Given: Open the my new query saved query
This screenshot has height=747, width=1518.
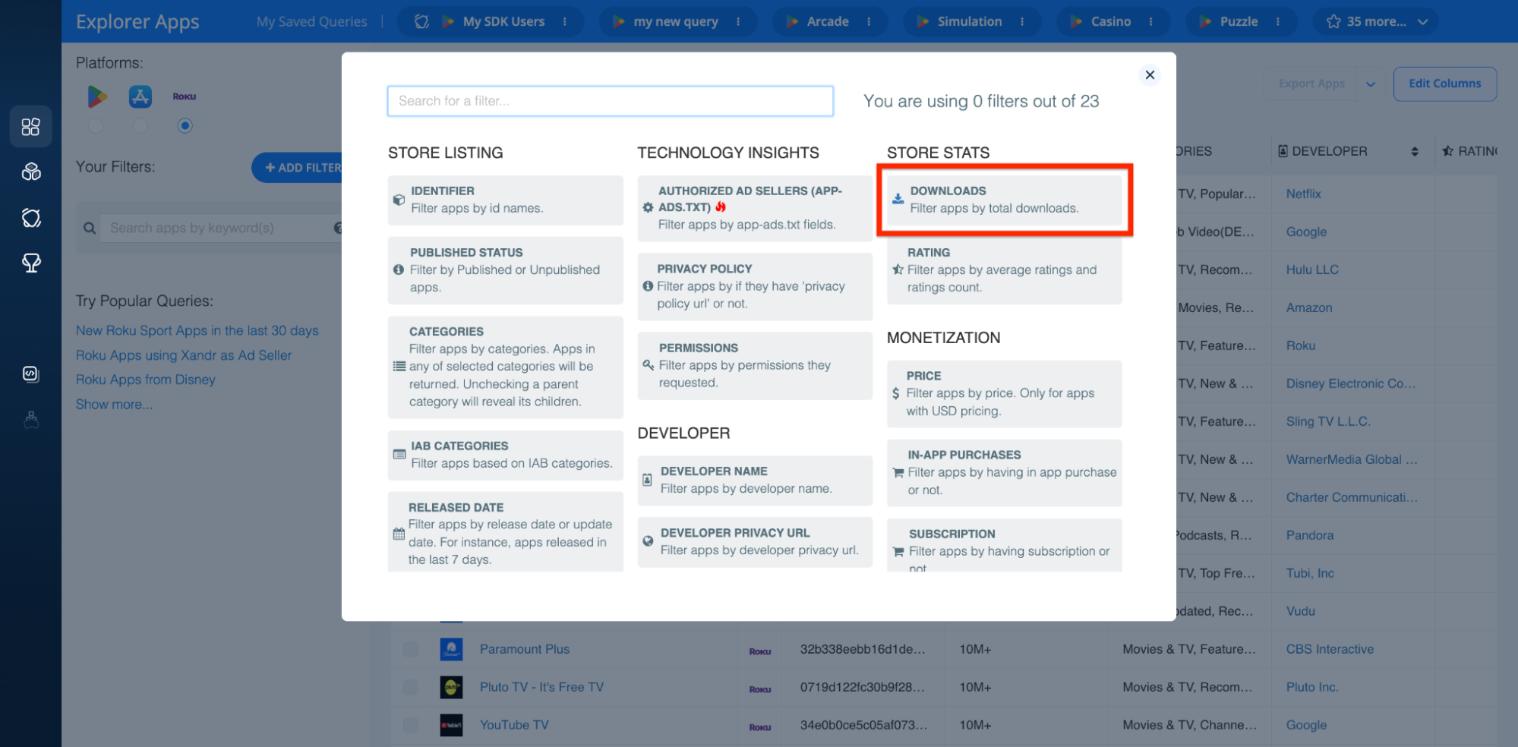Looking at the screenshot, I should tap(676, 21).
